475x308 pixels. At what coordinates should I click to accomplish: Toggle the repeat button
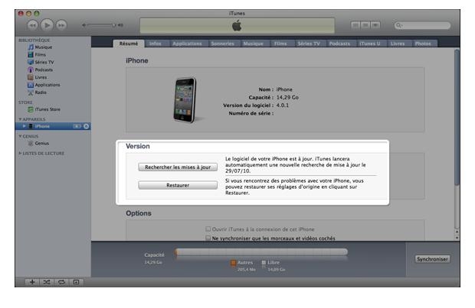tap(61, 282)
